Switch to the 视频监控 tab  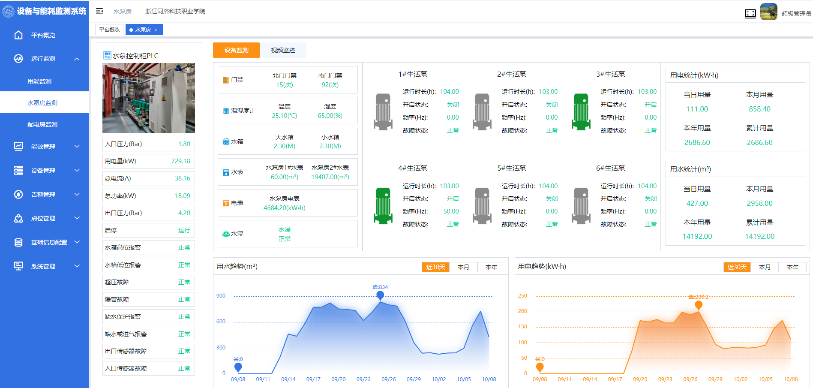tap(282, 50)
